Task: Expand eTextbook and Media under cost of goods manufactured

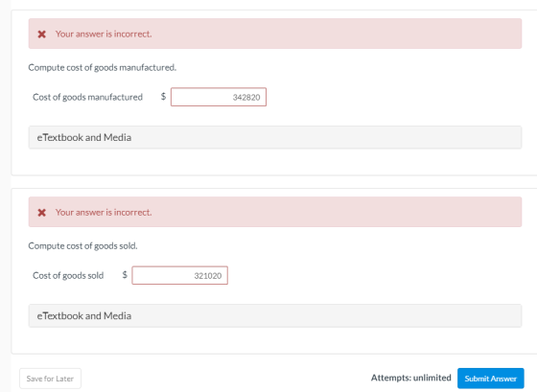Action: coord(275,137)
